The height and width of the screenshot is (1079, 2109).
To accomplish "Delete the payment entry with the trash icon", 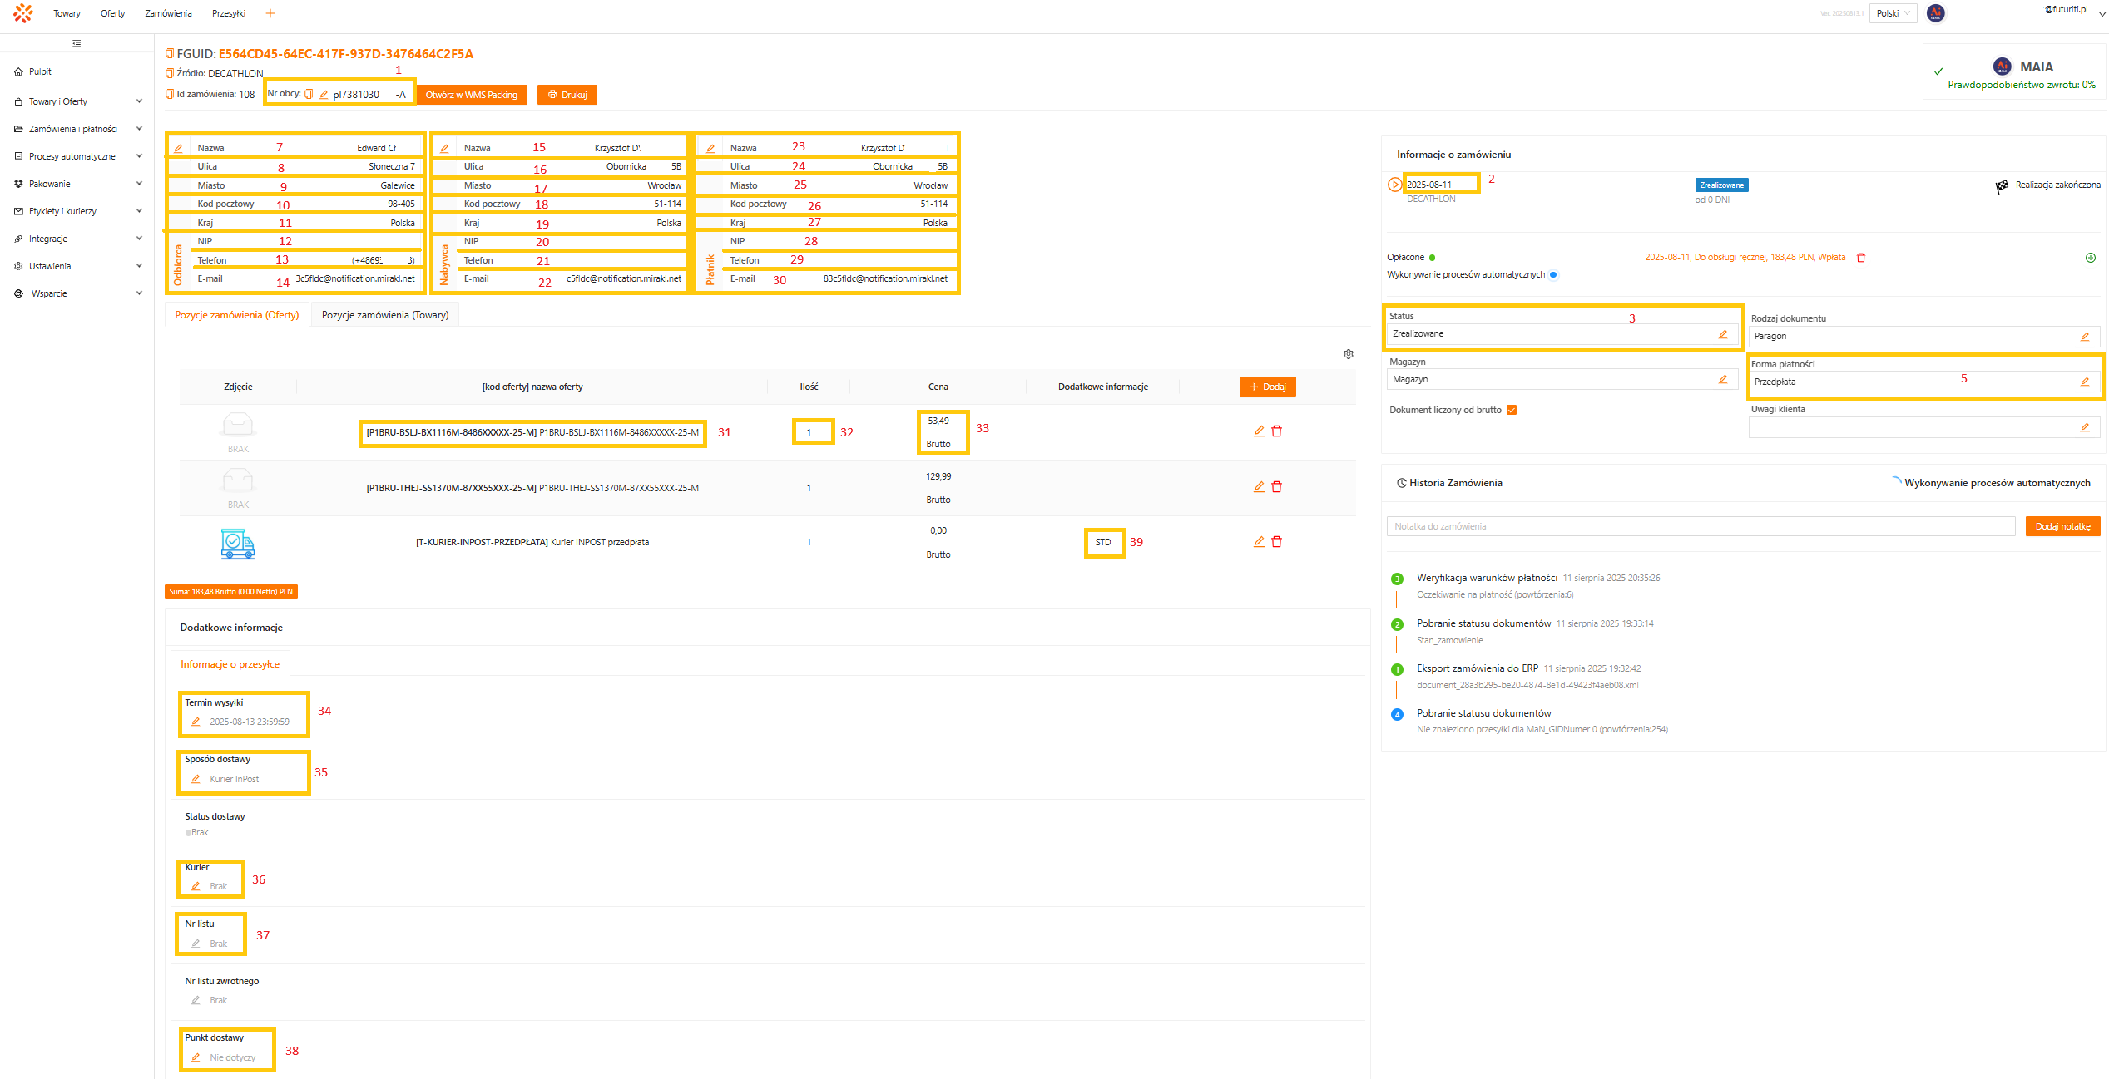I will tap(1861, 258).
